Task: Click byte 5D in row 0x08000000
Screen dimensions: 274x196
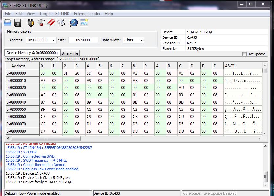Action: pos(91,73)
